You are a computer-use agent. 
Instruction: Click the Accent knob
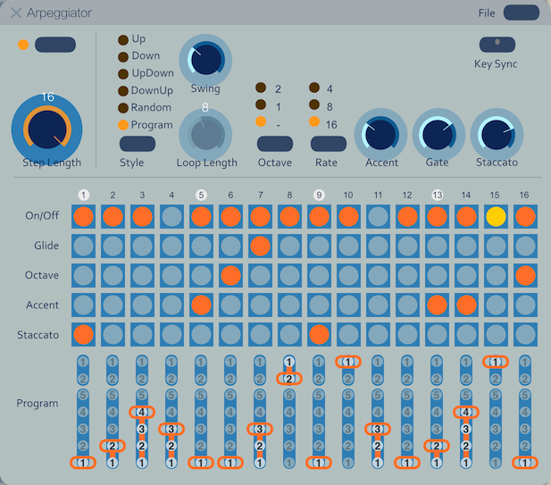click(381, 134)
